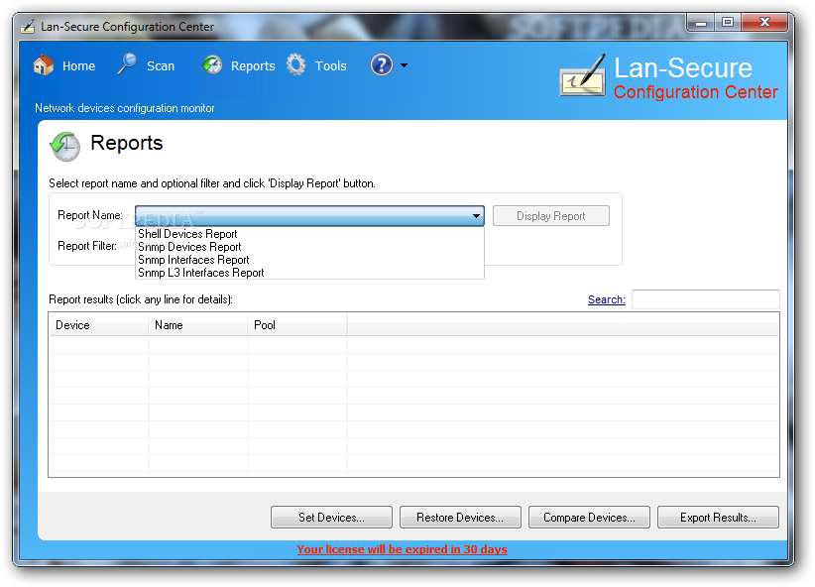Select Shell Devices Report option
815x587 pixels.
pyautogui.click(x=309, y=234)
